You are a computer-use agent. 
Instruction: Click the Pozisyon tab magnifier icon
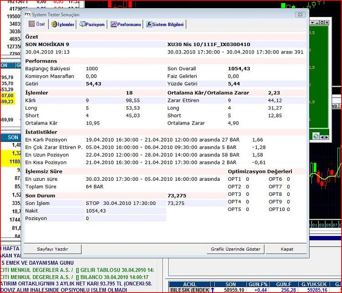(82, 25)
